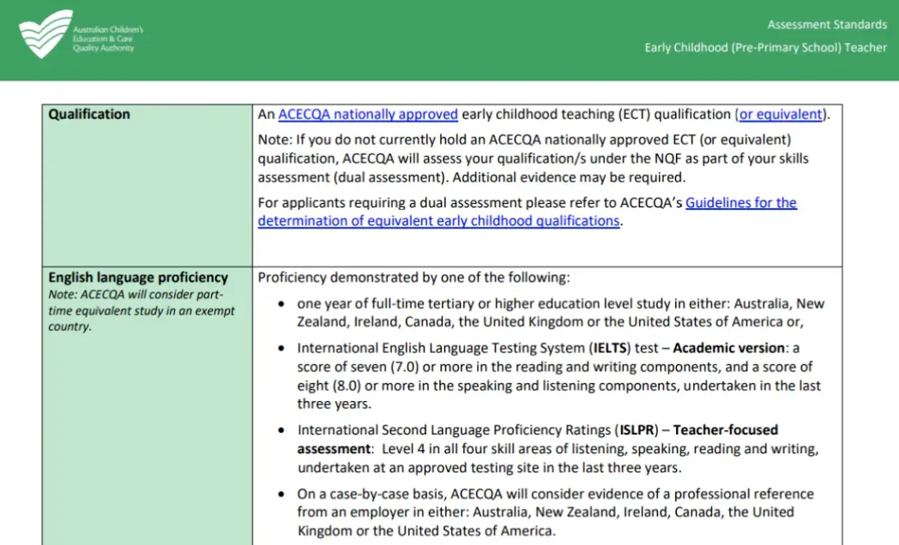Click the bold 'Academic version' text
Viewport: 899px width, 545px height.
click(x=728, y=348)
